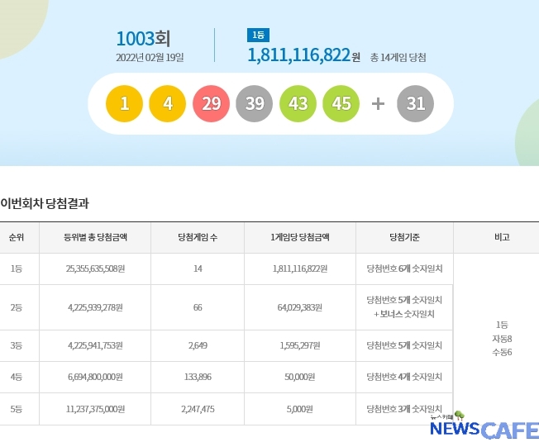Click the 비고 column header
The width and height of the screenshot is (539, 442).
click(x=501, y=237)
